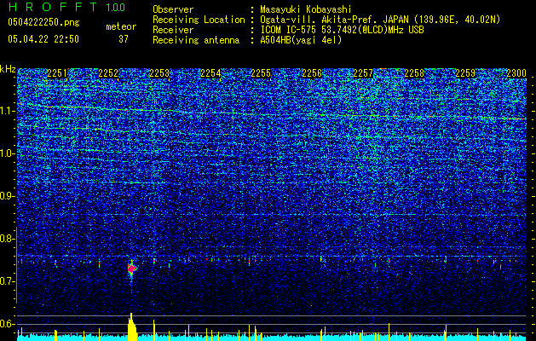The image size is (536, 341).
Task: Click the observer name Masayuki Kobayashi
Action: (306, 9)
